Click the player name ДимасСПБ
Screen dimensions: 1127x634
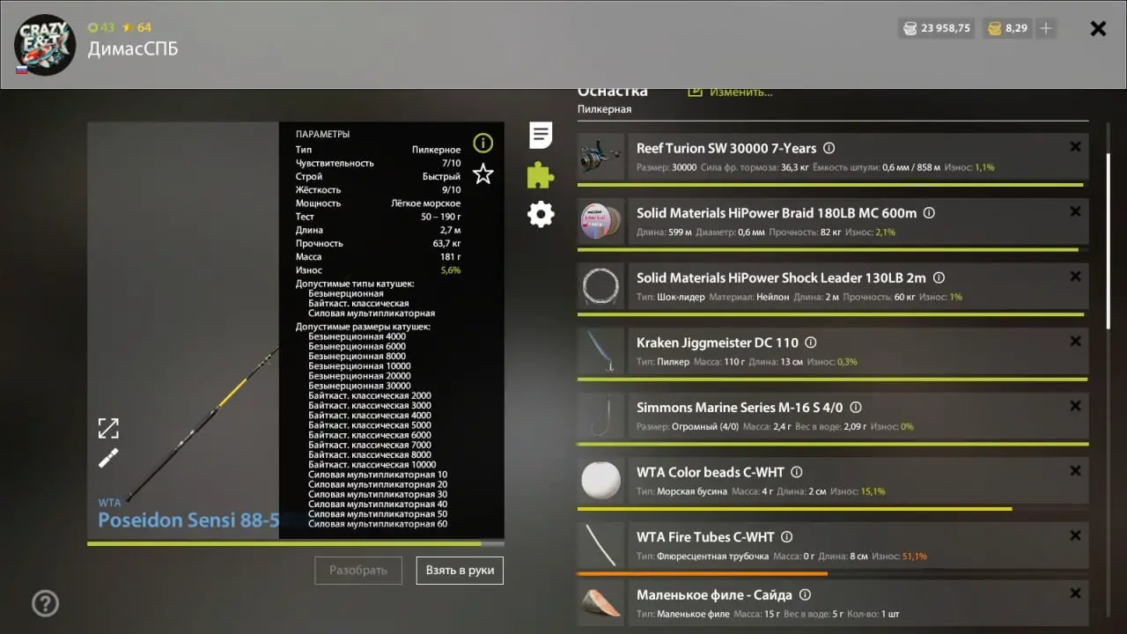click(x=133, y=48)
